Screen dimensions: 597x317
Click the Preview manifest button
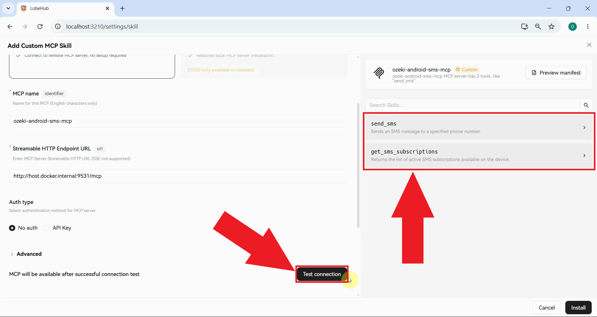coord(556,72)
